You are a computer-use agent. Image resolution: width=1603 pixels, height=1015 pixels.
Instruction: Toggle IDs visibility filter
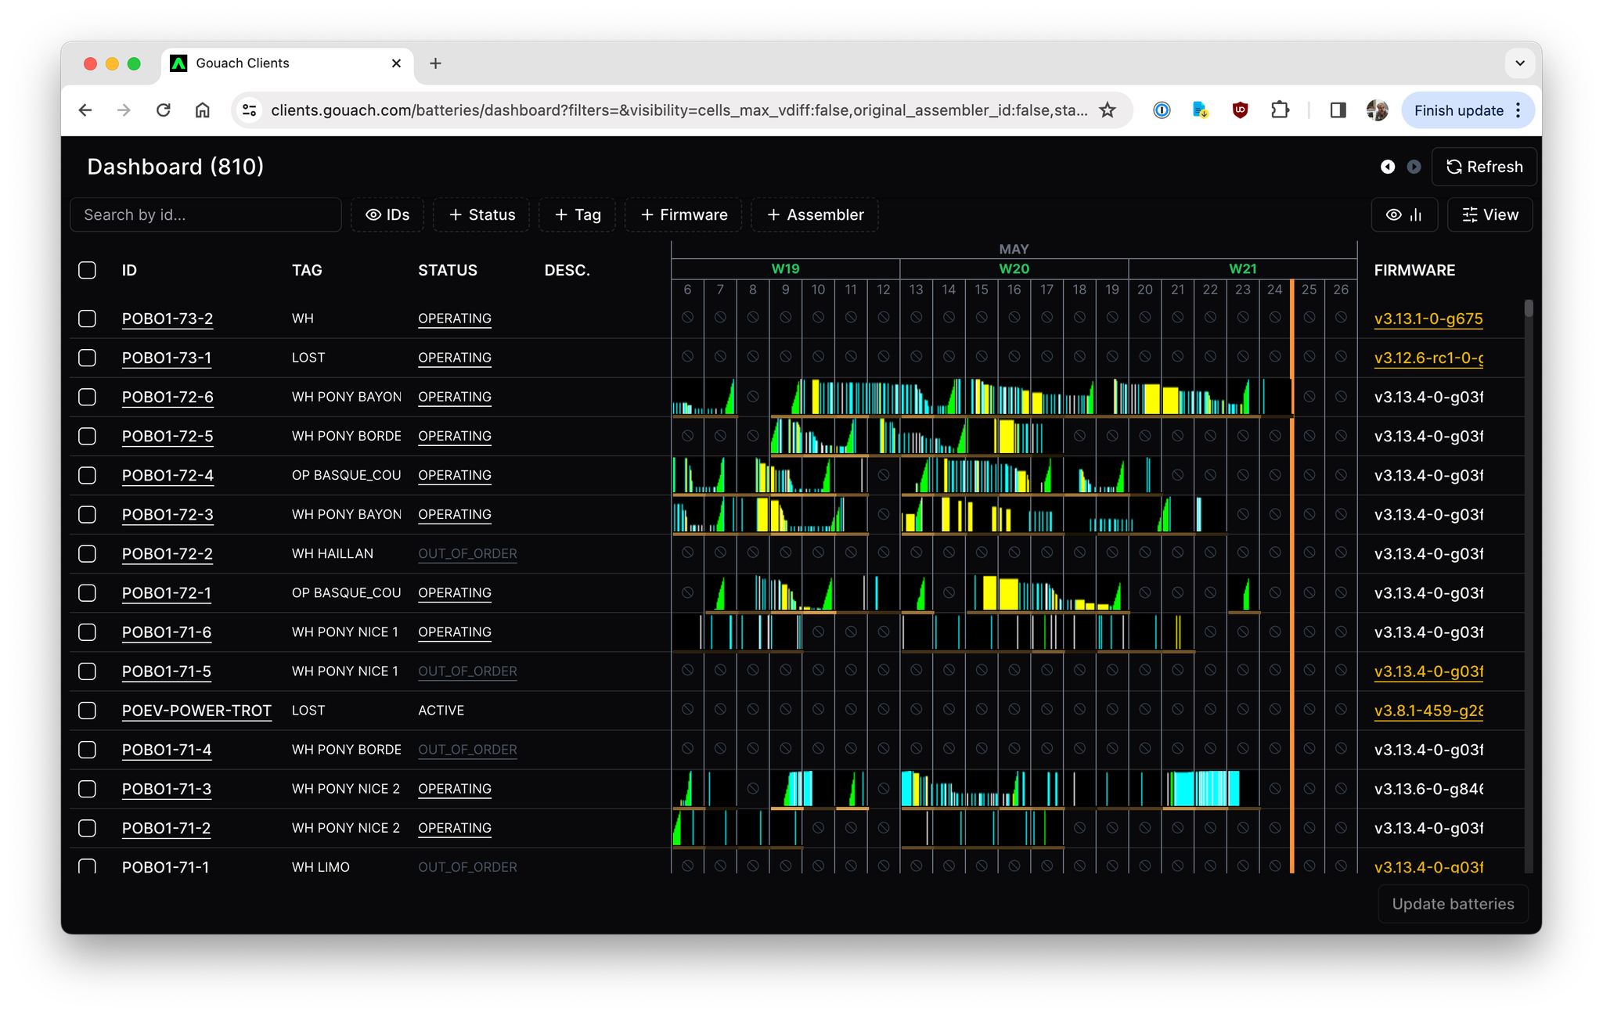click(x=387, y=214)
